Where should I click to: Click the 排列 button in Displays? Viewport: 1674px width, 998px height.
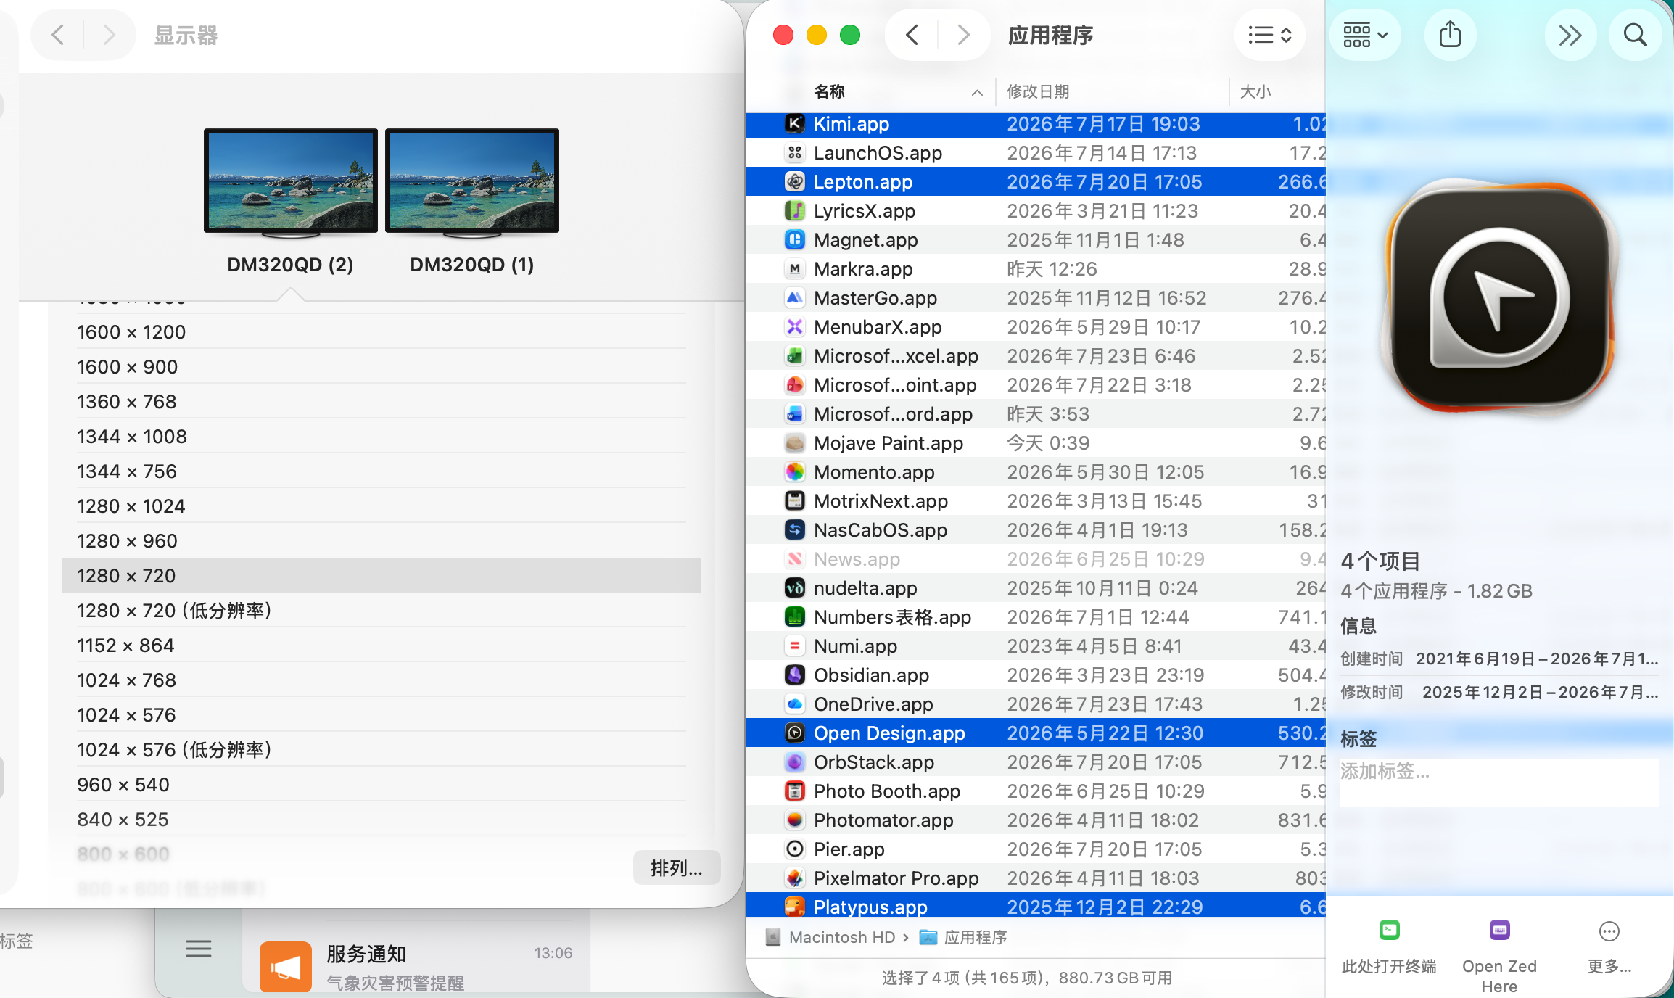677,867
